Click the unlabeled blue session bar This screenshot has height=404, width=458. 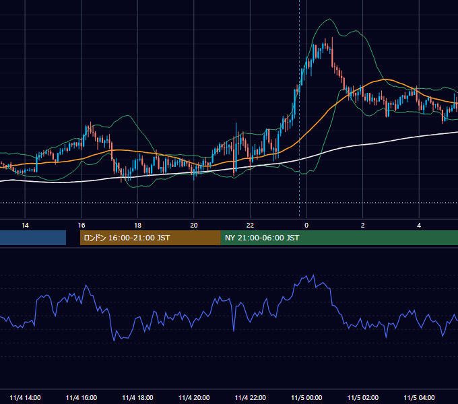click(33, 238)
